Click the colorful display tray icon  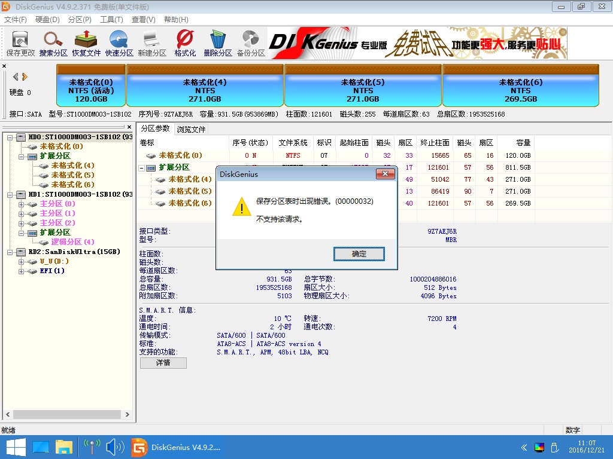[539, 447]
